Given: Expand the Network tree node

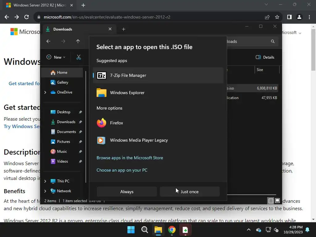Looking at the screenshot, I should click(45, 191).
